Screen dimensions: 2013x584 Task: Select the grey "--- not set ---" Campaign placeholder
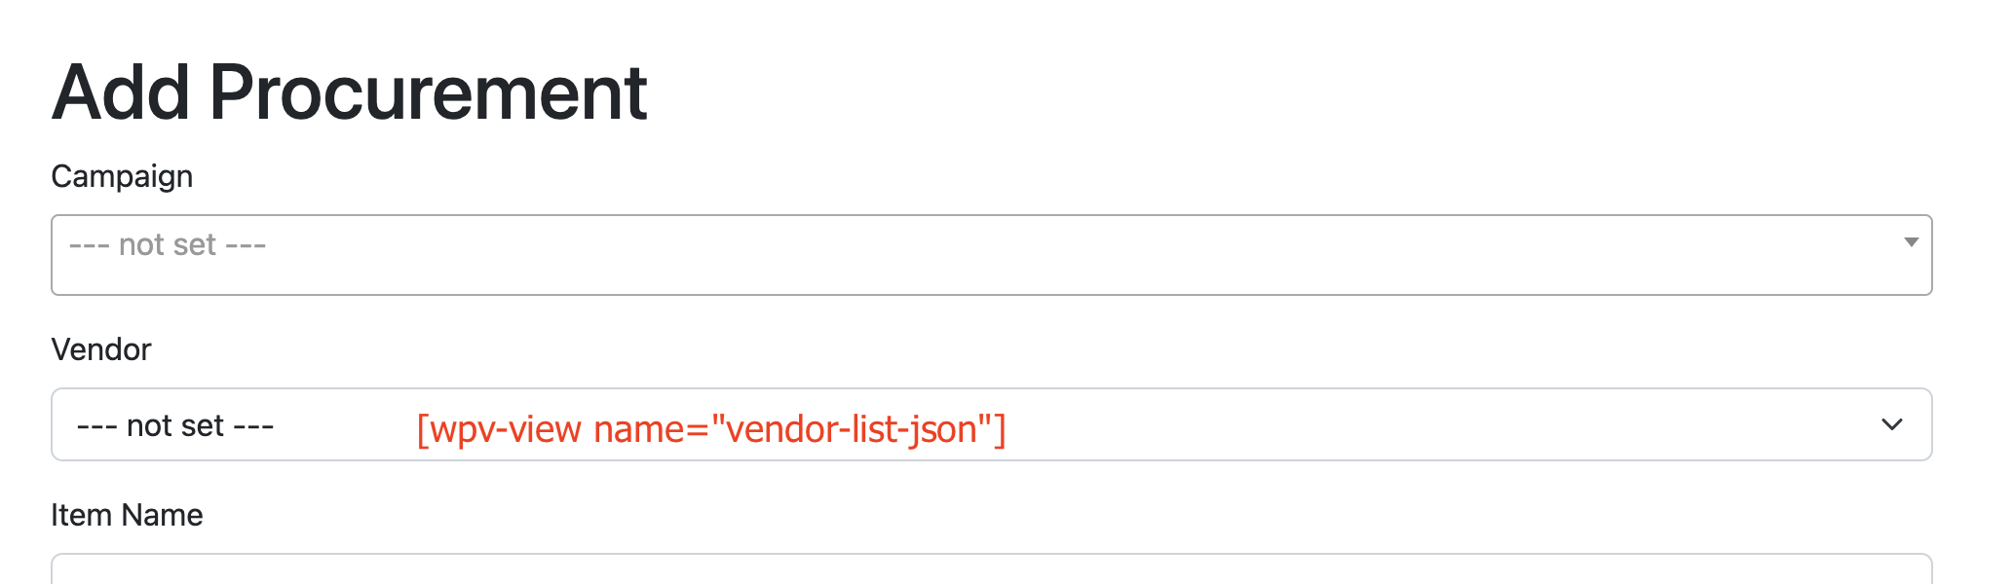click(x=168, y=244)
